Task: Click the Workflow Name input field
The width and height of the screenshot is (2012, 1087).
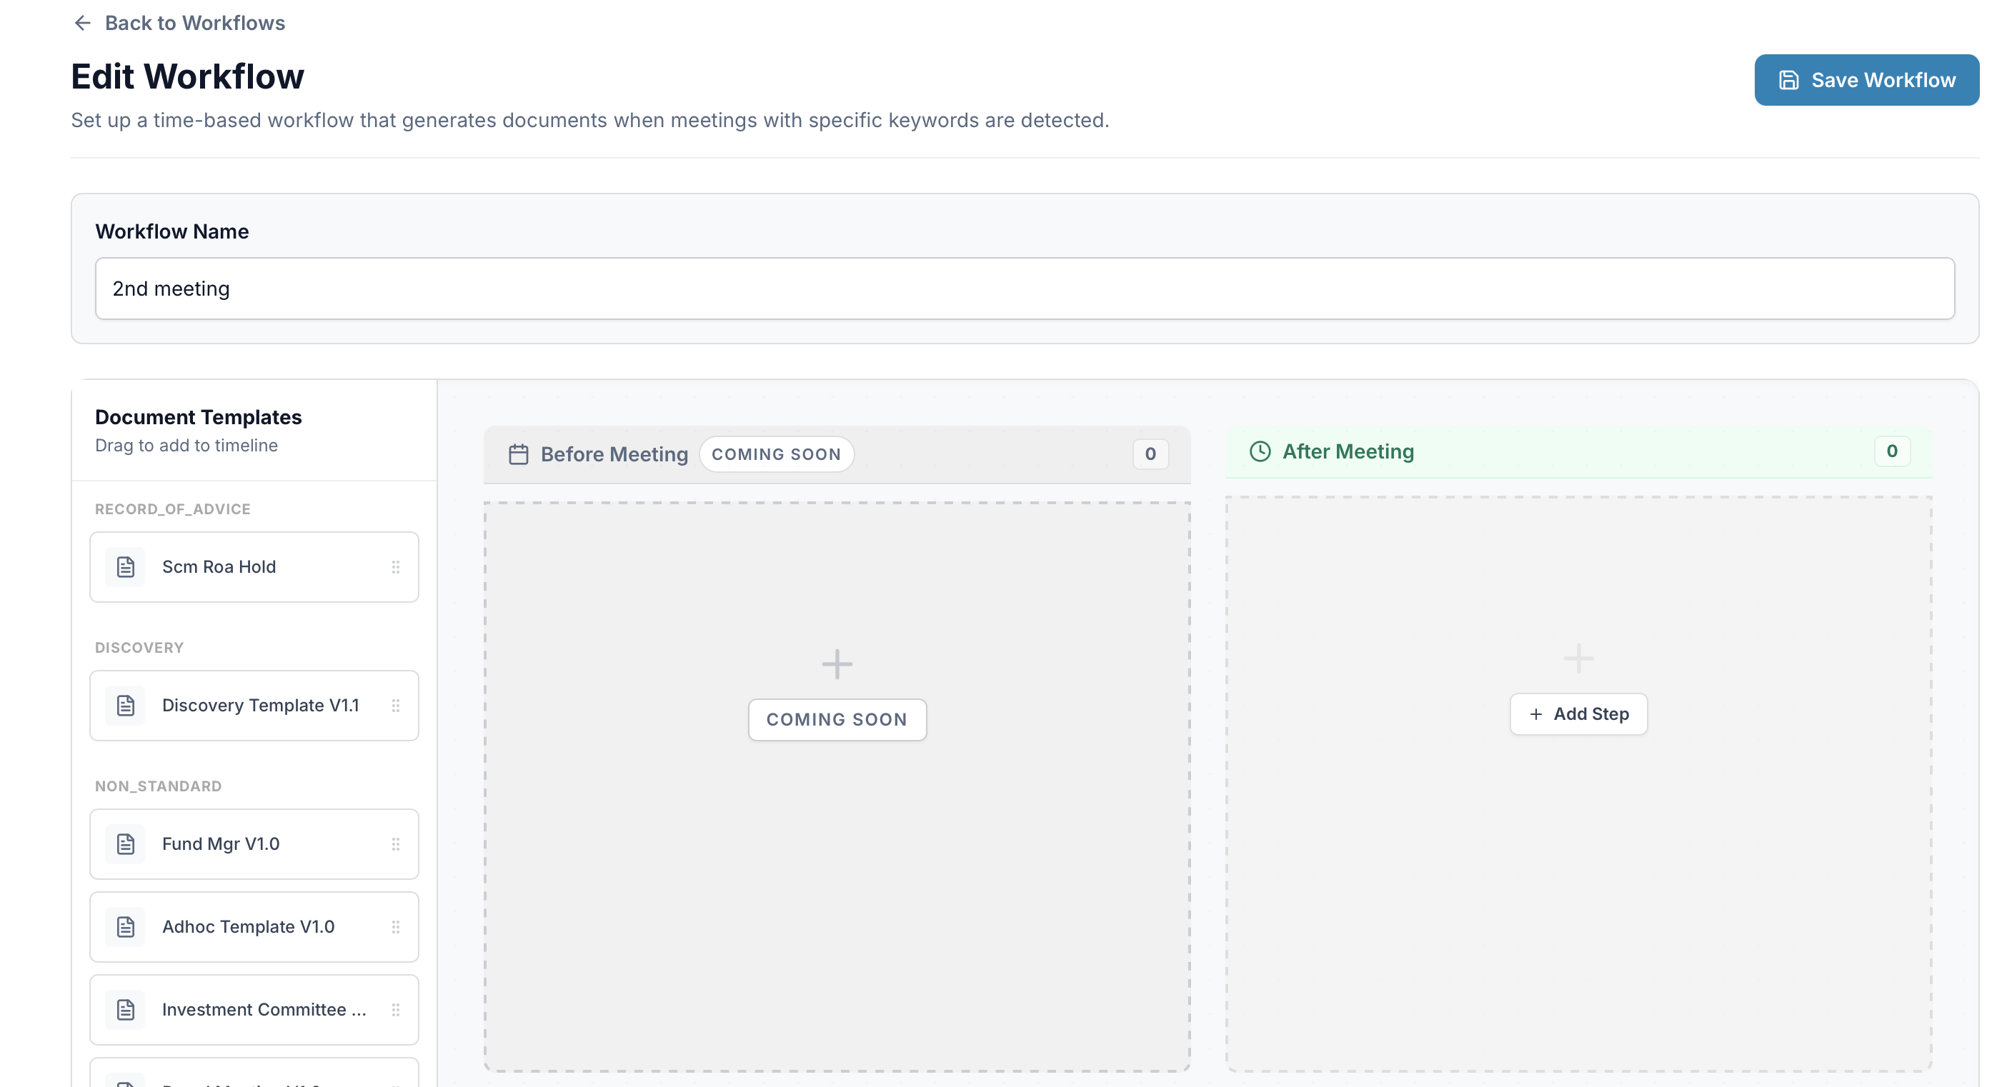Action: pyautogui.click(x=1024, y=288)
